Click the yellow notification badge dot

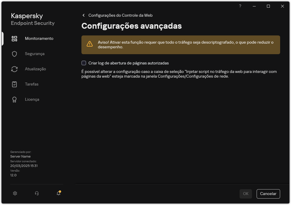coord(60,191)
